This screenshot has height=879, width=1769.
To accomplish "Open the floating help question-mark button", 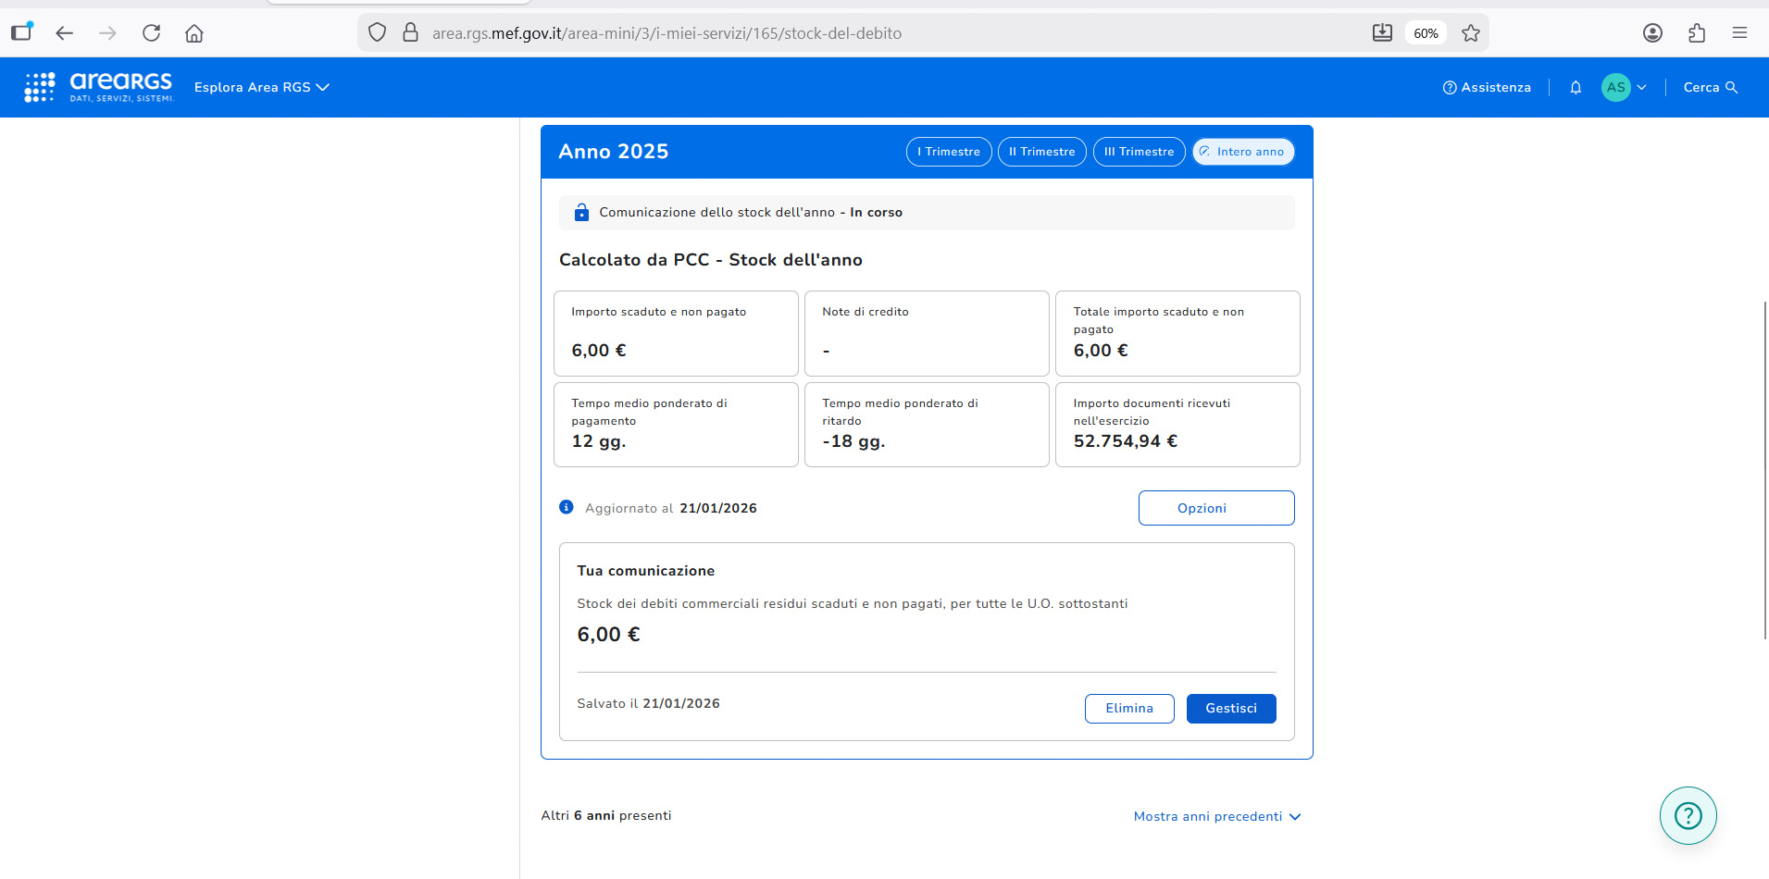I will 1688,815.
